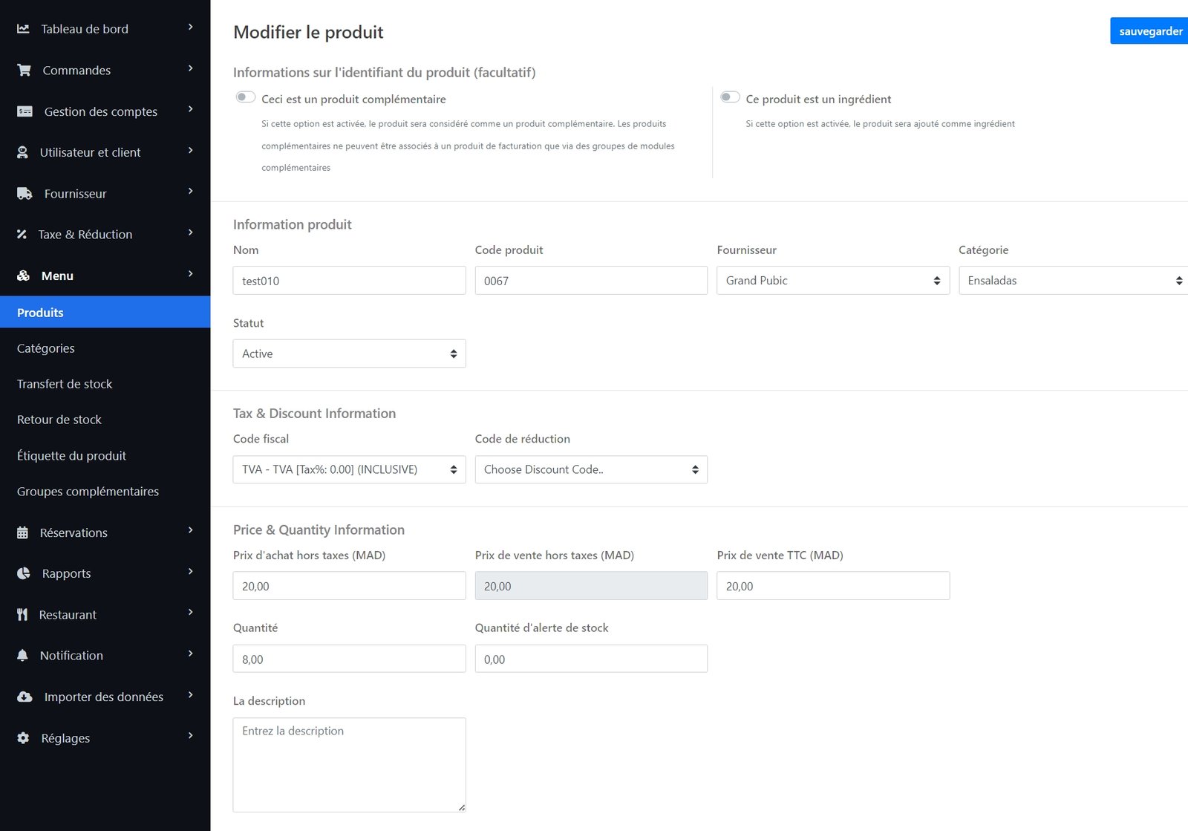Open the Fournisseur dropdown showing Grand Pubic
1188x831 pixels.
[x=832, y=281]
